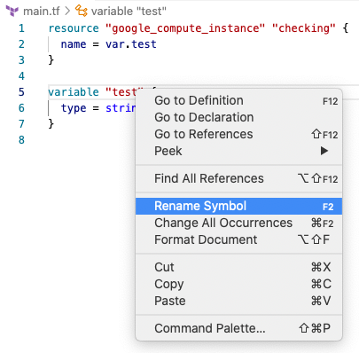Viewport: 359px width, 353px height.
Task: Click line number 6 in gutter
Action: pyautogui.click(x=21, y=108)
